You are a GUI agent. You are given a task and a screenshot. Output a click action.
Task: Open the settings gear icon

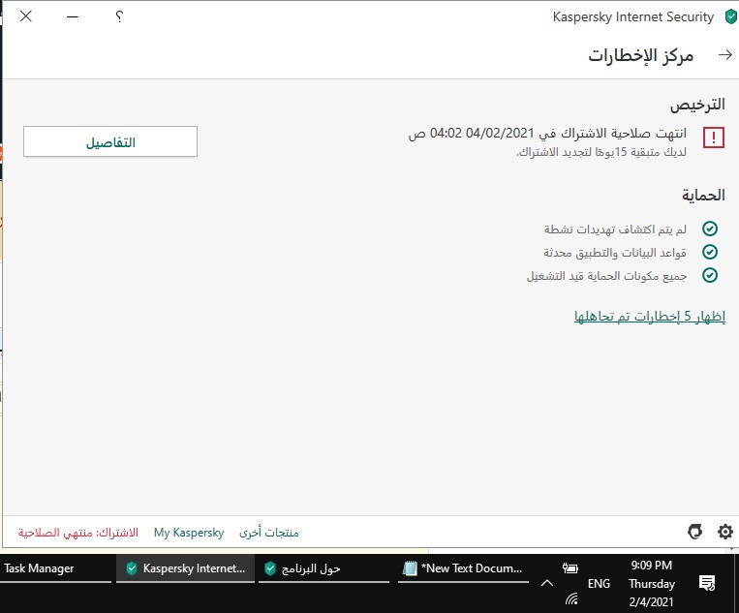pyautogui.click(x=724, y=532)
